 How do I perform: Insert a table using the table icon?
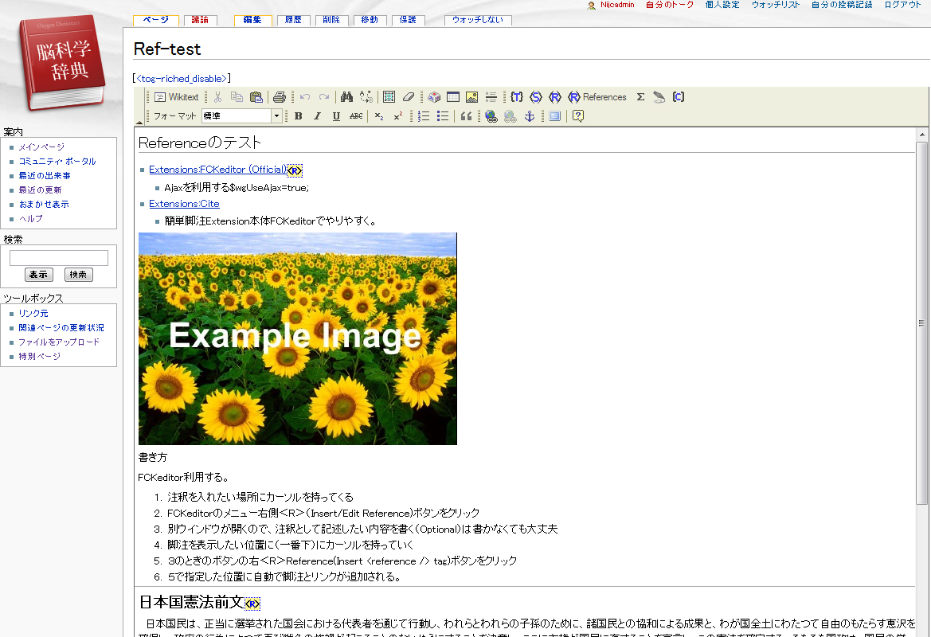(452, 97)
